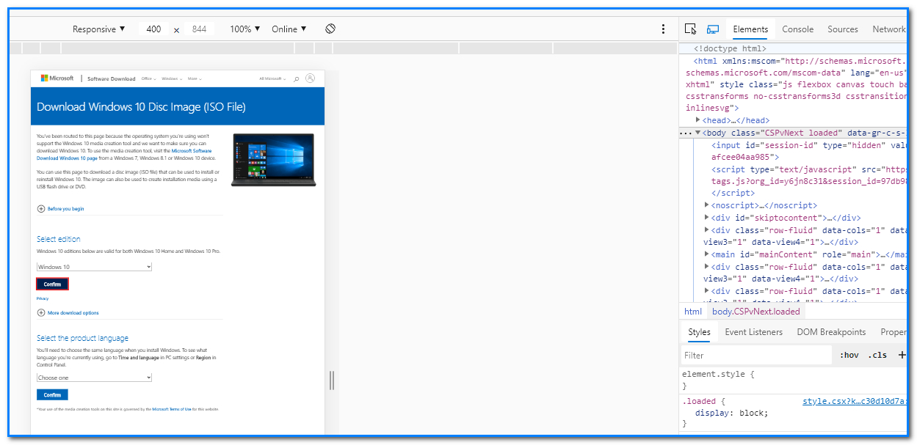Open the More menu in page header
This screenshot has height=445, width=917.
(x=195, y=78)
